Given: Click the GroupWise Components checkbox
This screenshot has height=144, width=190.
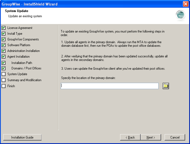Looking at the screenshot, I should pyautogui.click(x=4, y=39).
